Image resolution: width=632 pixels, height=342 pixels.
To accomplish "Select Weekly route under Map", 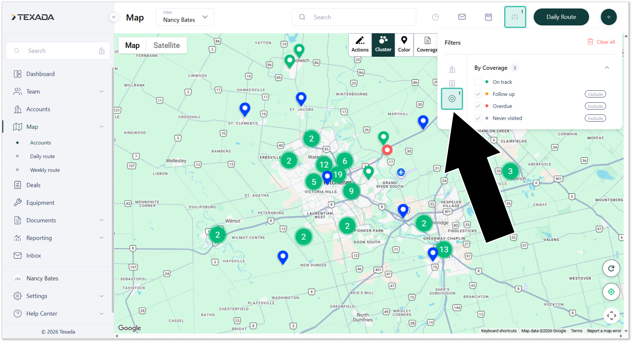I will click(x=45, y=170).
